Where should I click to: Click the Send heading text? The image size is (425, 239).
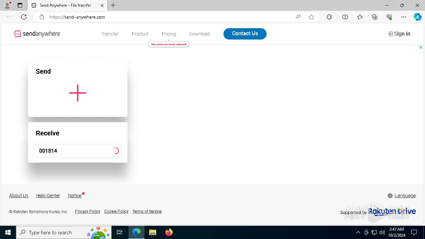(x=43, y=71)
